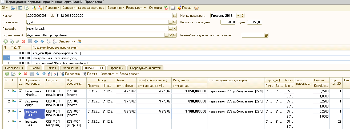Clear the Відповідальний field with its X

tap(171, 35)
